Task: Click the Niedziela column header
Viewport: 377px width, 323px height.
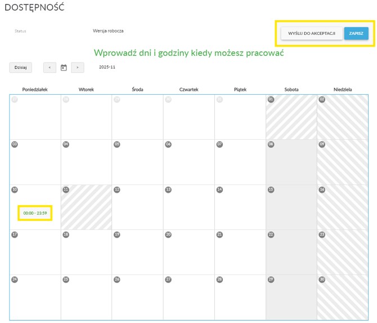Action: pyautogui.click(x=343, y=89)
